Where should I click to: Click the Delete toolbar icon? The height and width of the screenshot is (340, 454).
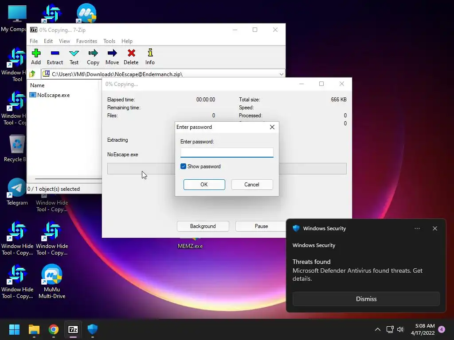131,57
